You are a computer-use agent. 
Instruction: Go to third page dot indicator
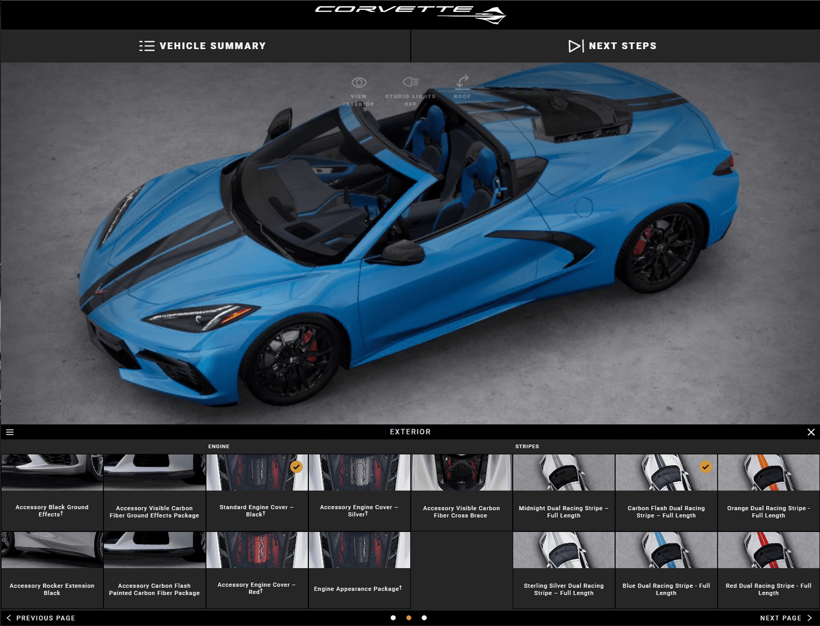coord(424,618)
